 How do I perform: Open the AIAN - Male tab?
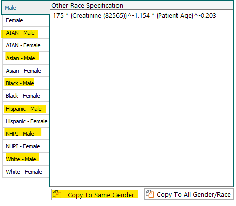pyautogui.click(x=26, y=33)
